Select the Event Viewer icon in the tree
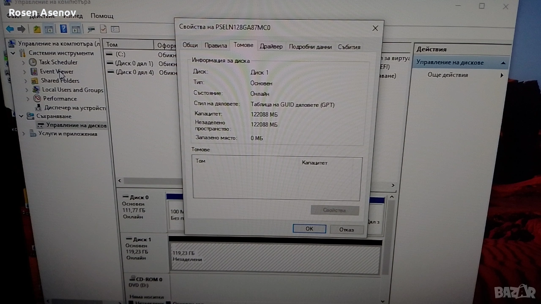The image size is (541, 304). click(x=34, y=72)
